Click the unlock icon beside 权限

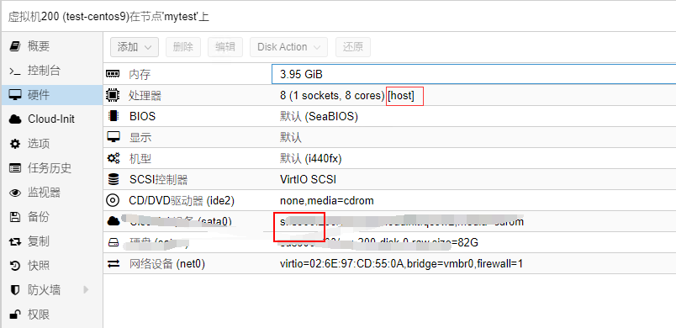tap(15, 315)
